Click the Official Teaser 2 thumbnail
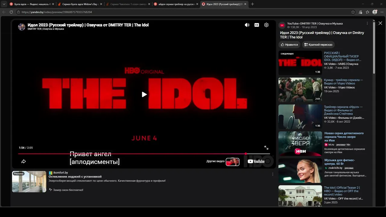This screenshot has width=386, height=217. [300, 196]
